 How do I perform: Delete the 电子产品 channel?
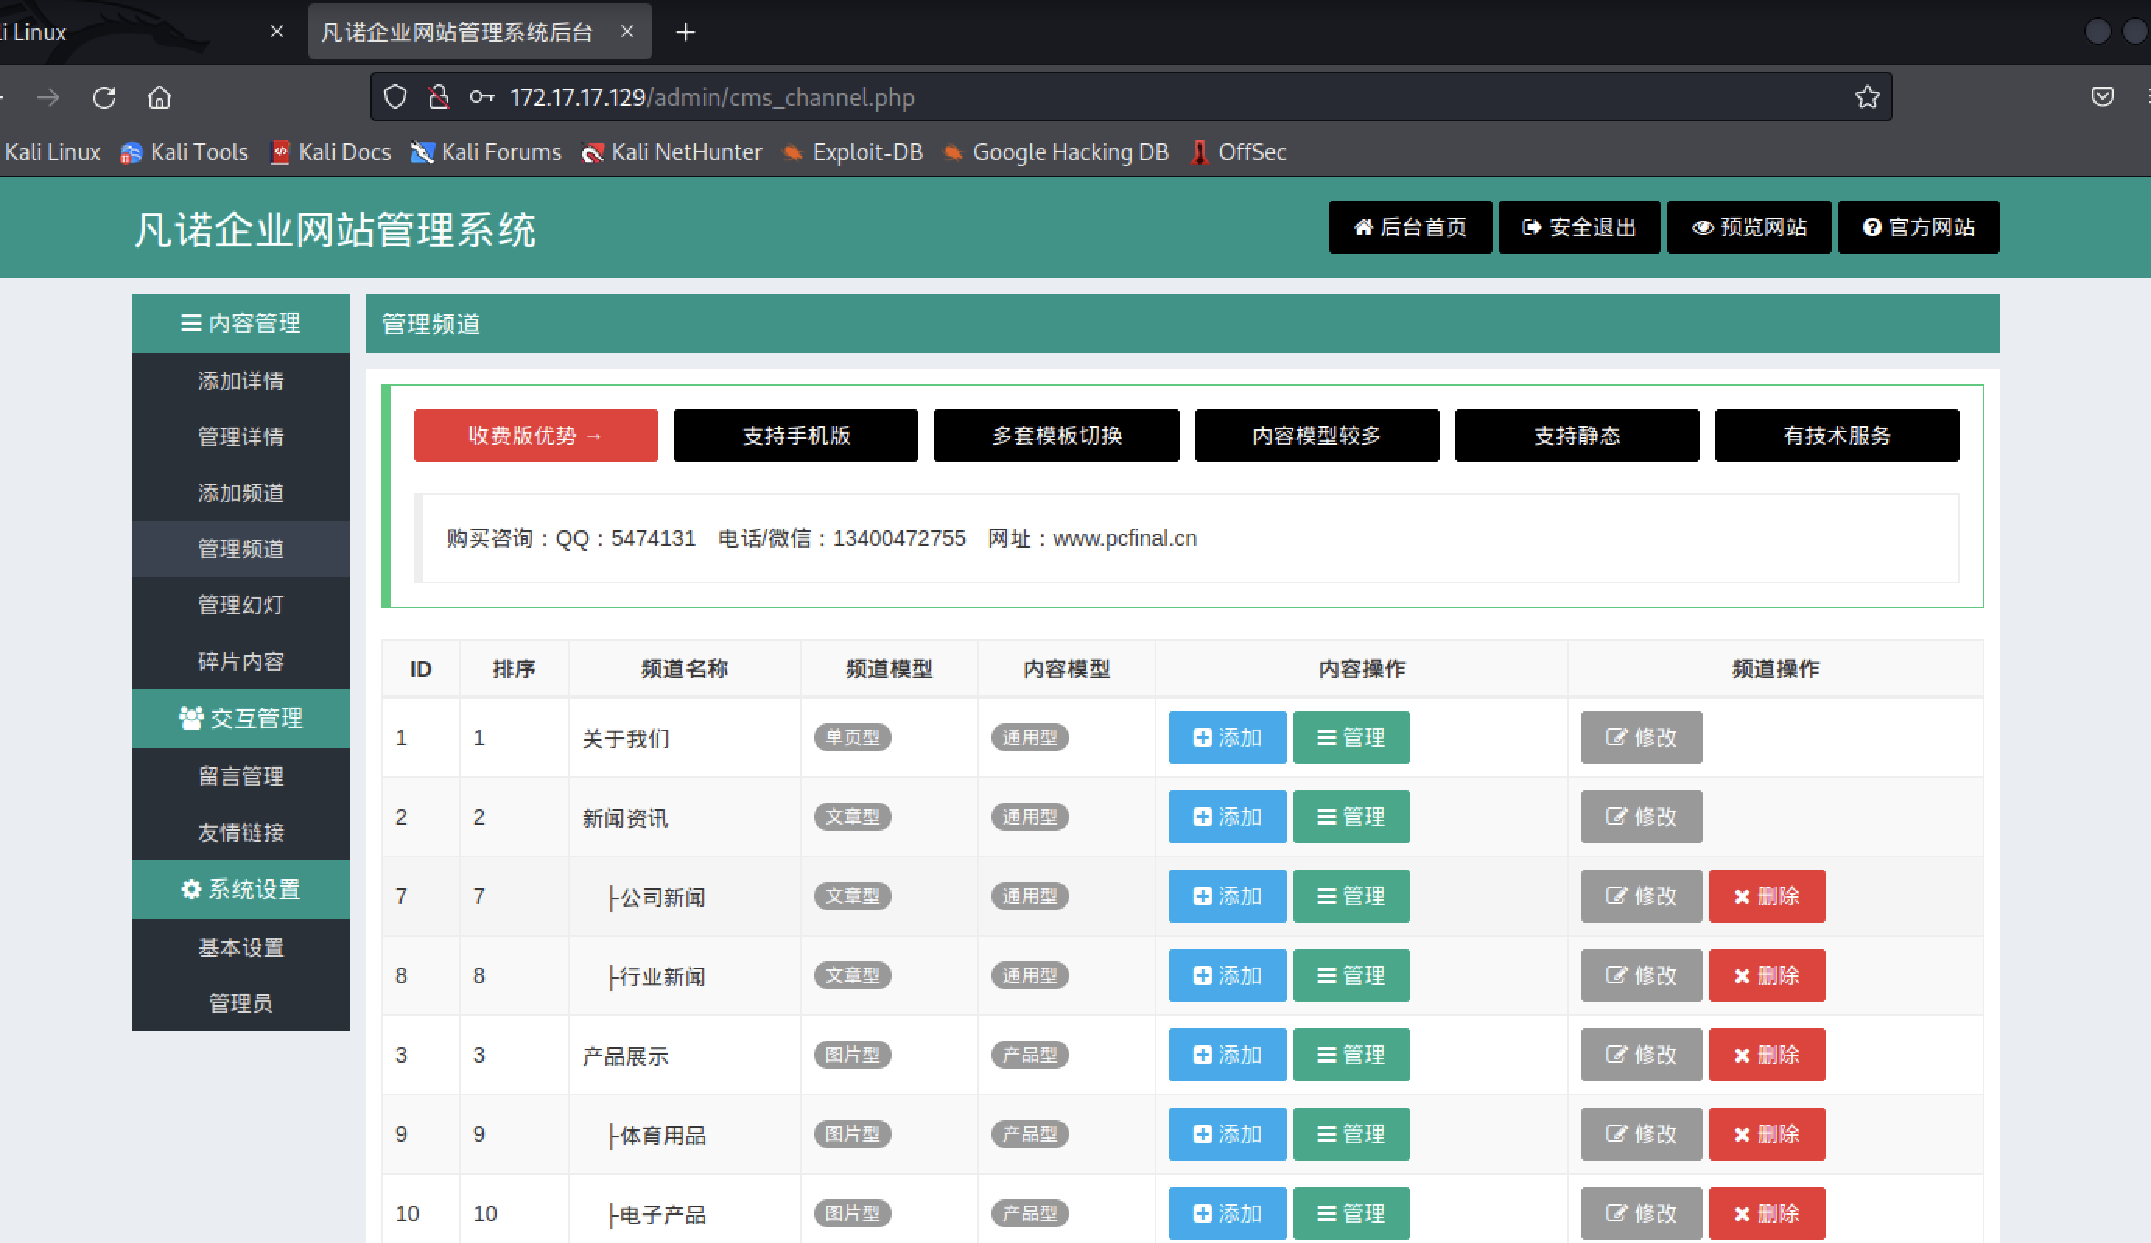(x=1767, y=1213)
